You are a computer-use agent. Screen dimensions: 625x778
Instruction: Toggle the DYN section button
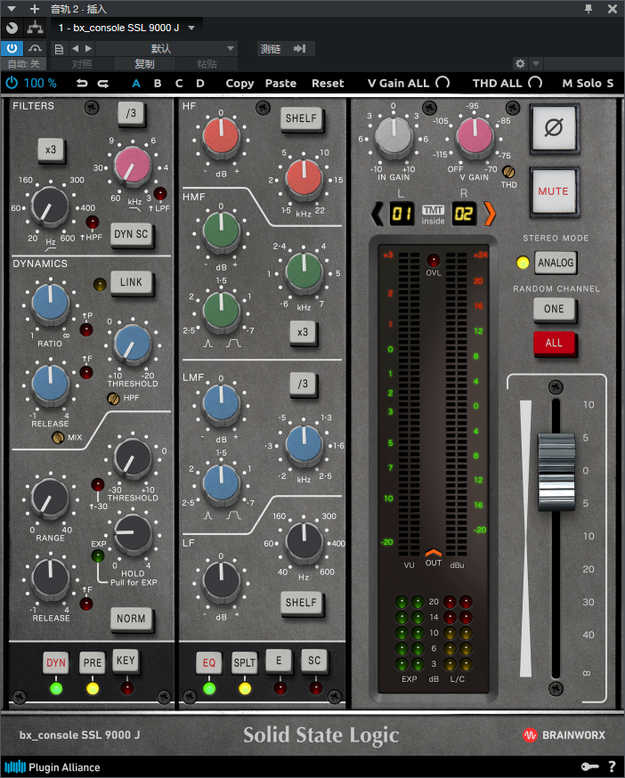[x=55, y=662]
